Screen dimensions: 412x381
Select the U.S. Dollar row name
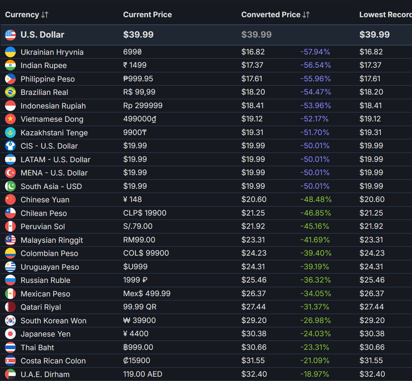pyautogui.click(x=42, y=35)
